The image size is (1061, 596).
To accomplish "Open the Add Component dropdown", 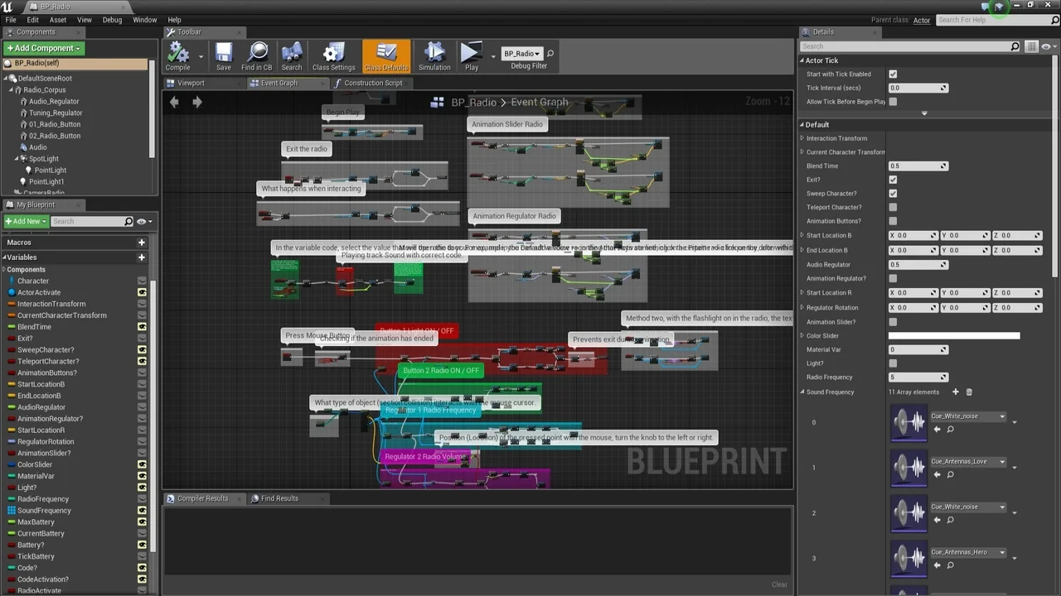I will click(45, 48).
